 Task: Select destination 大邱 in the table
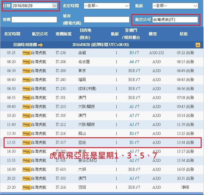click(x=82, y=170)
